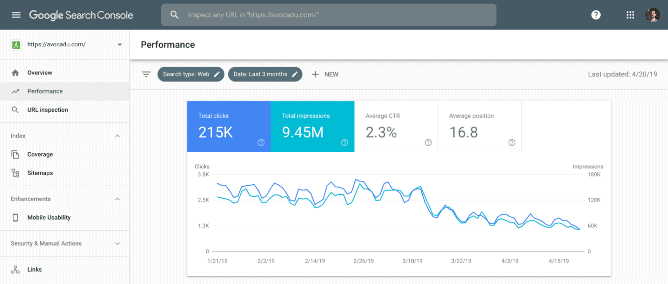Screen dimensions: 668x284
Task: Expand the Security & Manual Actions section
Action: pyautogui.click(x=117, y=243)
